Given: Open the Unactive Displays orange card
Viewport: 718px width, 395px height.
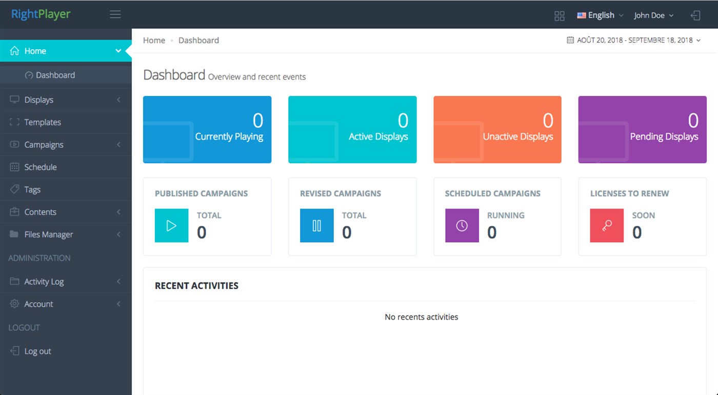Looking at the screenshot, I should (x=497, y=129).
